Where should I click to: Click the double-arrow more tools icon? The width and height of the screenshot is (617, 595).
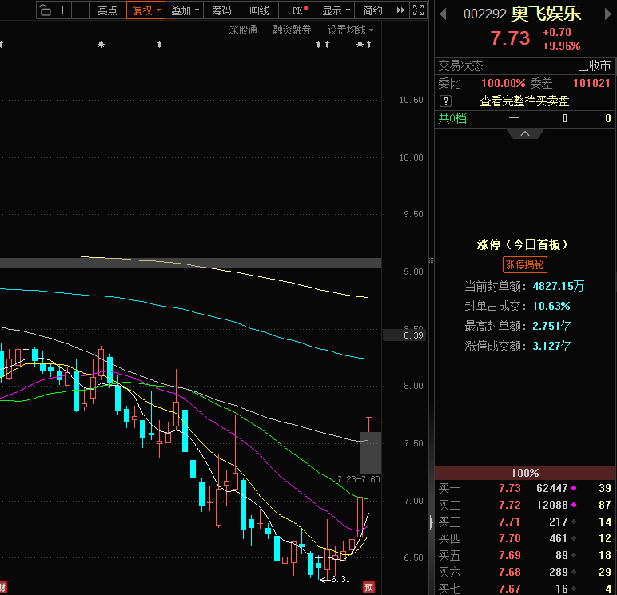pos(400,10)
